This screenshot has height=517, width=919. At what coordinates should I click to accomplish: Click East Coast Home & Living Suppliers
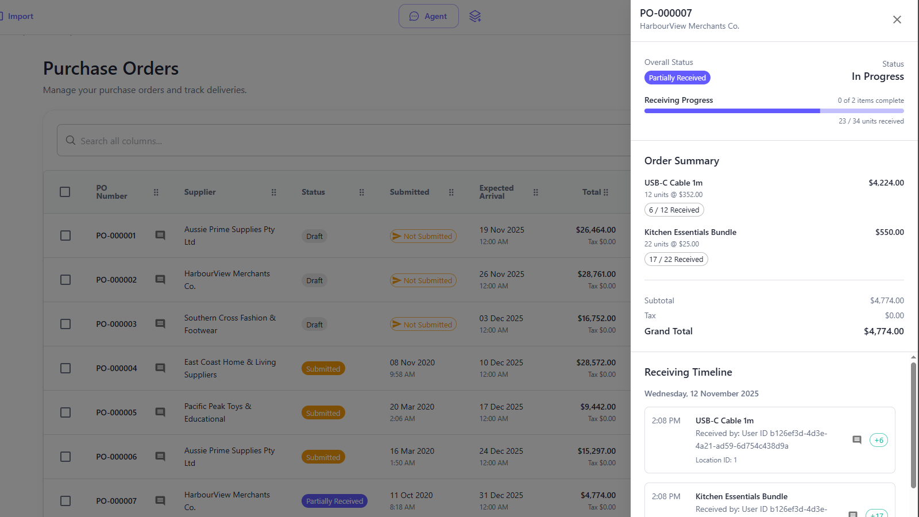tap(230, 368)
